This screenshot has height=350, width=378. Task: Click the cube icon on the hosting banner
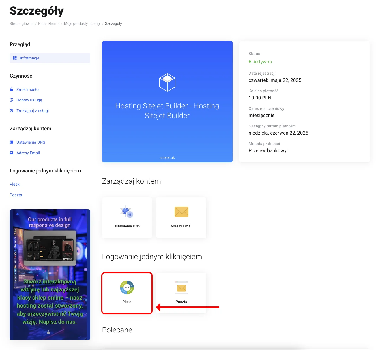click(x=167, y=82)
